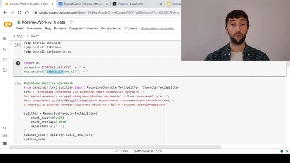
Task: Open the terminal icon in sidebar
Action: [5, 144]
